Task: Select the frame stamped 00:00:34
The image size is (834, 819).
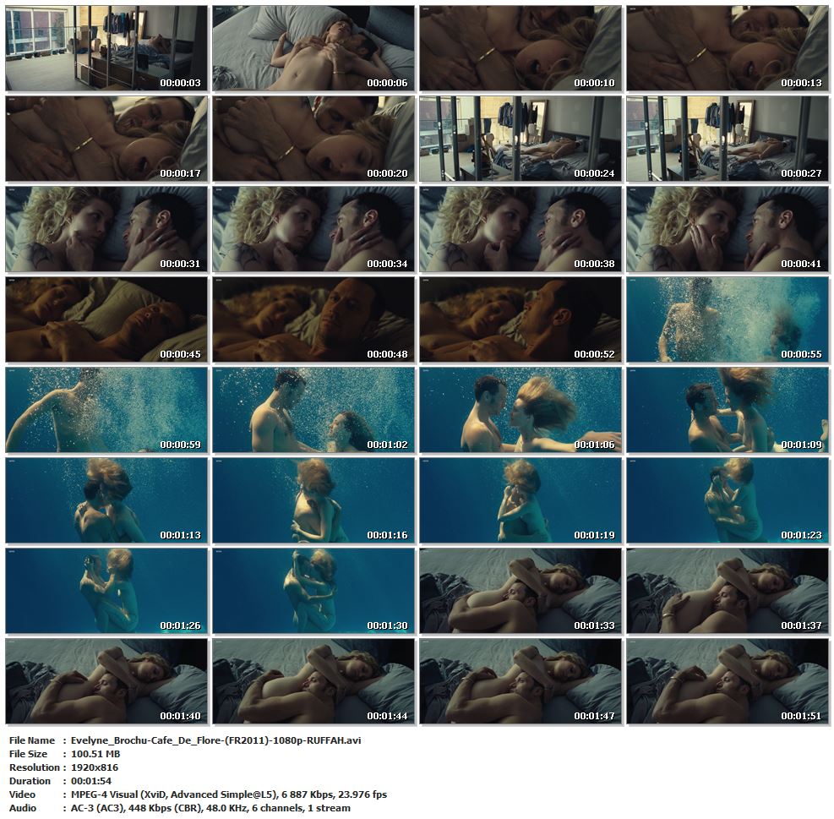Action: tap(313, 229)
